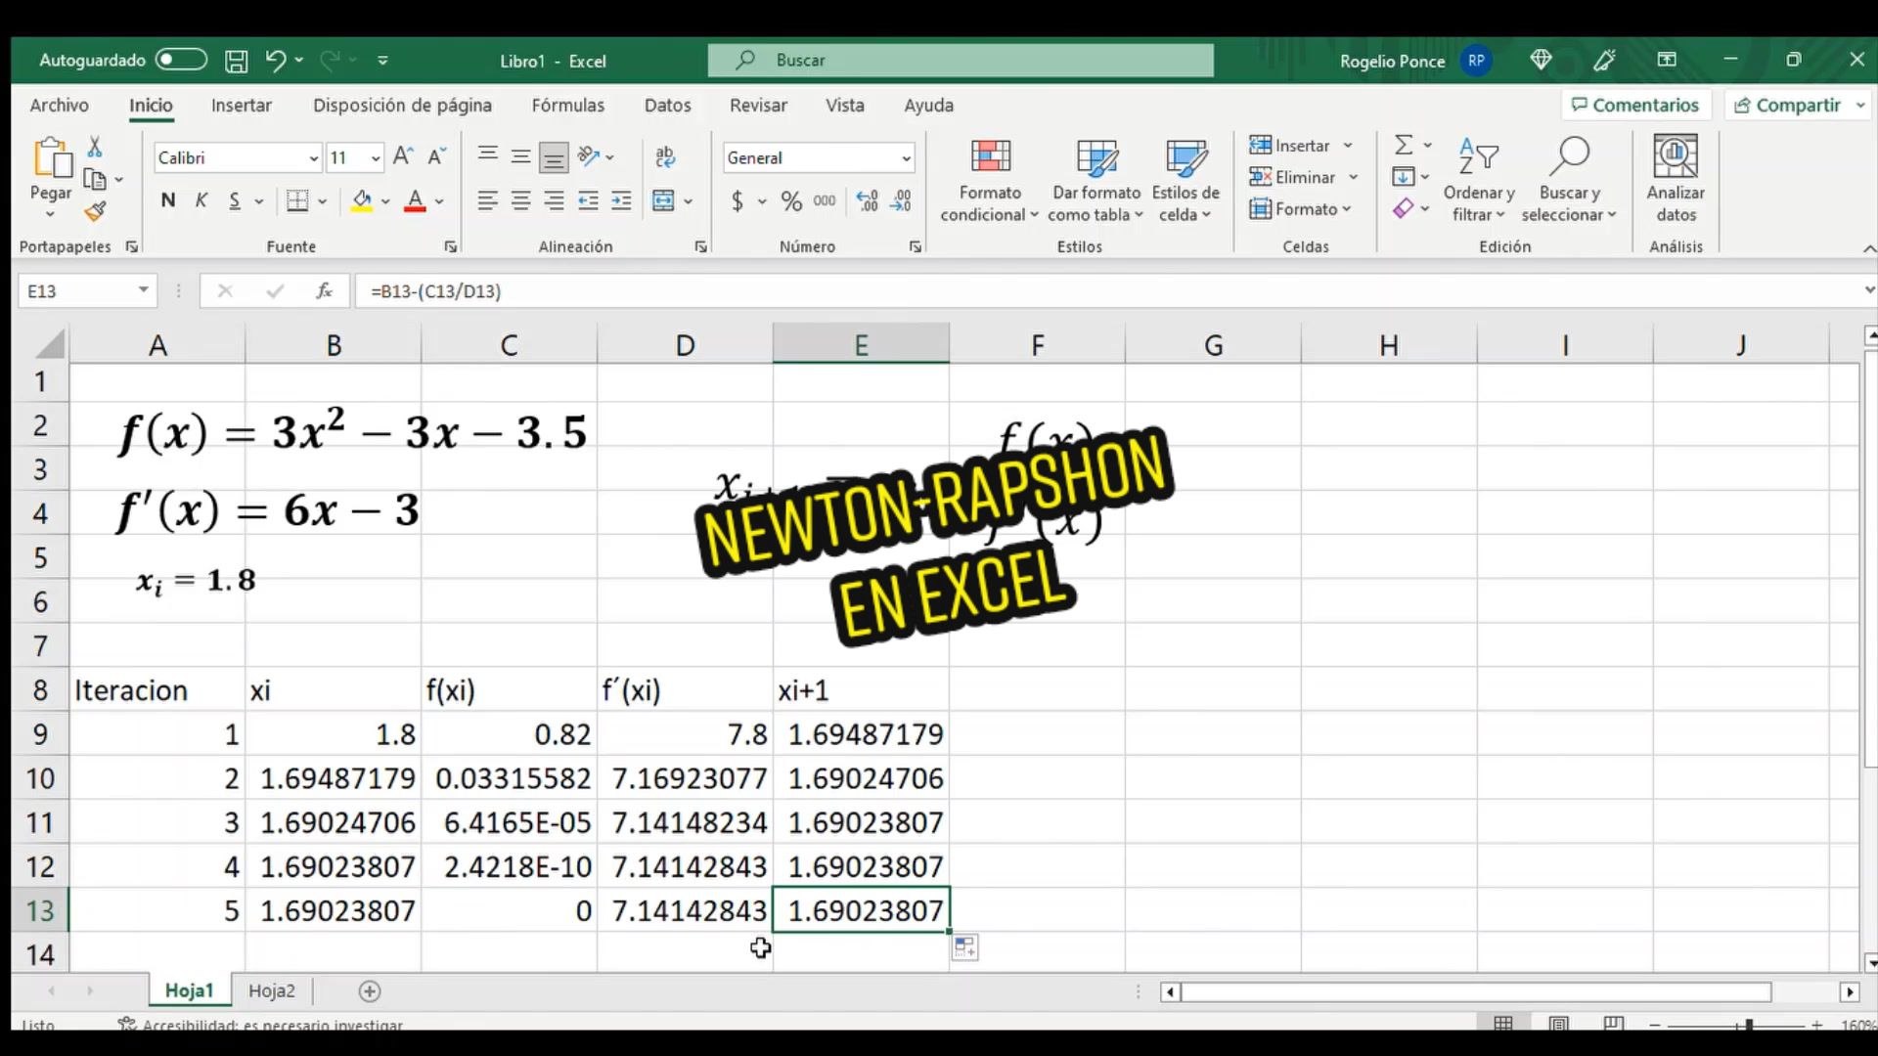
Task: Switch to the Datos tab
Action: tap(668, 105)
